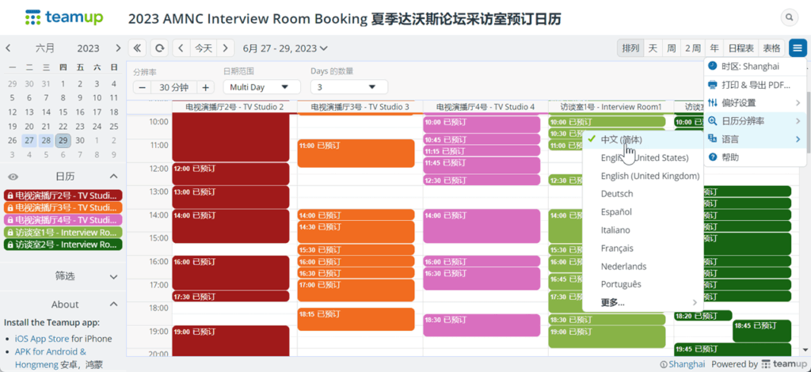Image resolution: width=811 pixels, height=372 pixels.
Task: Open the Days 的数量 dropdown showing 3
Action: (349, 87)
